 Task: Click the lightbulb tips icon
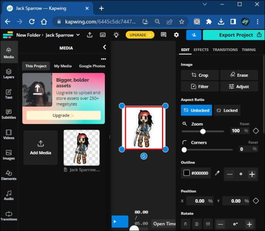(x=116, y=35)
